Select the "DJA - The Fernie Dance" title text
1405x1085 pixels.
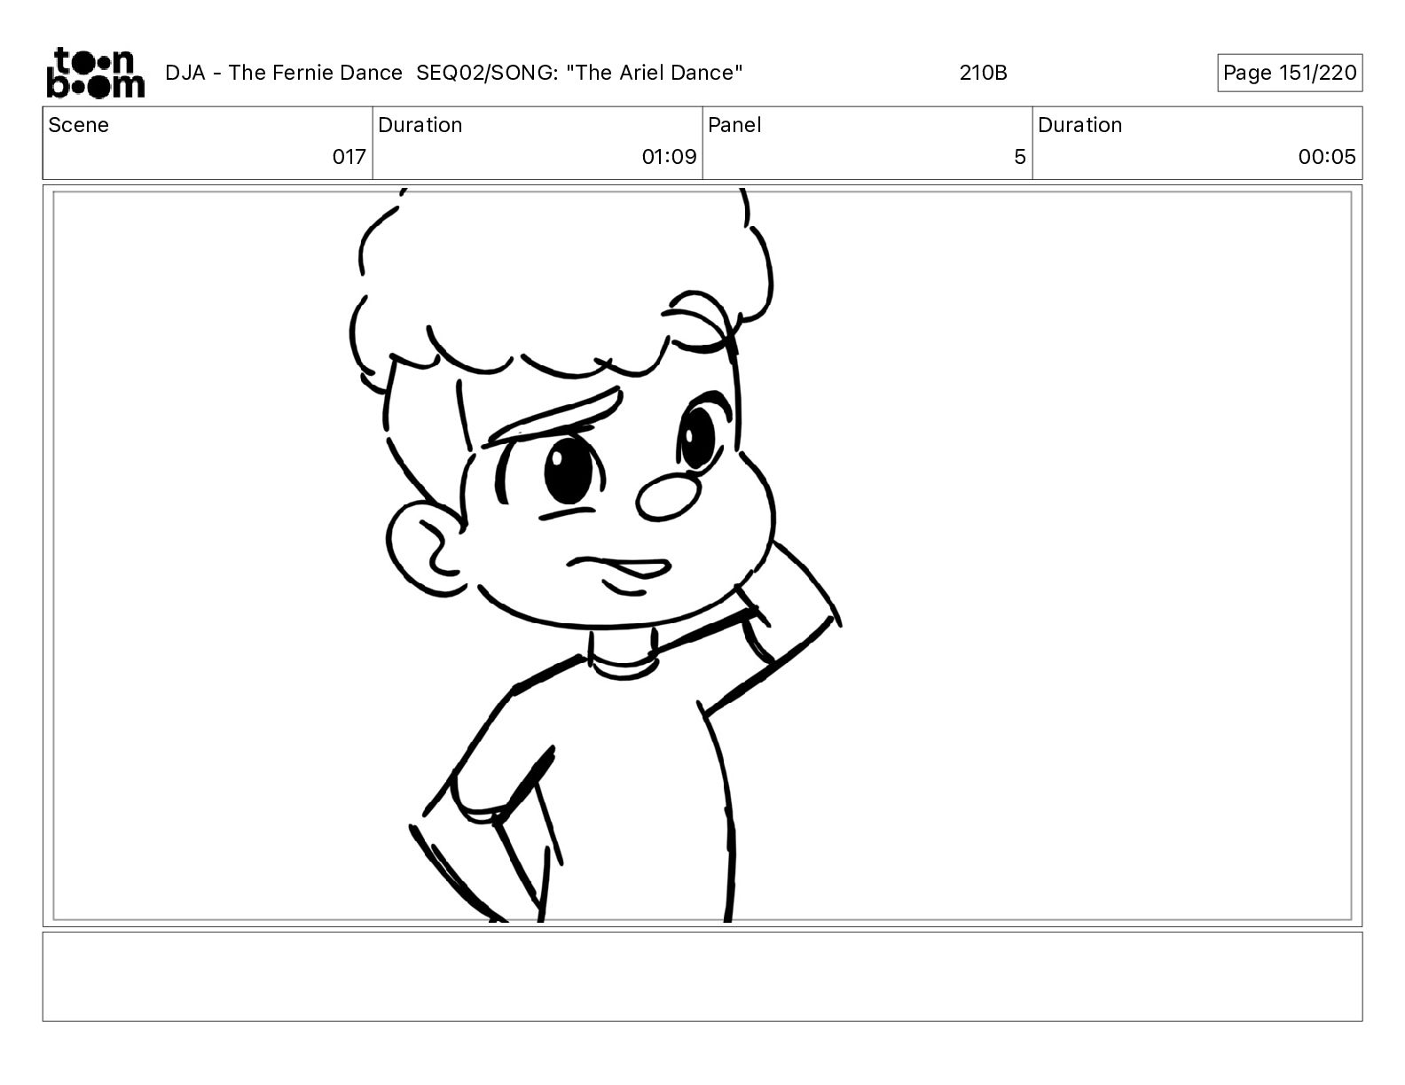point(284,73)
